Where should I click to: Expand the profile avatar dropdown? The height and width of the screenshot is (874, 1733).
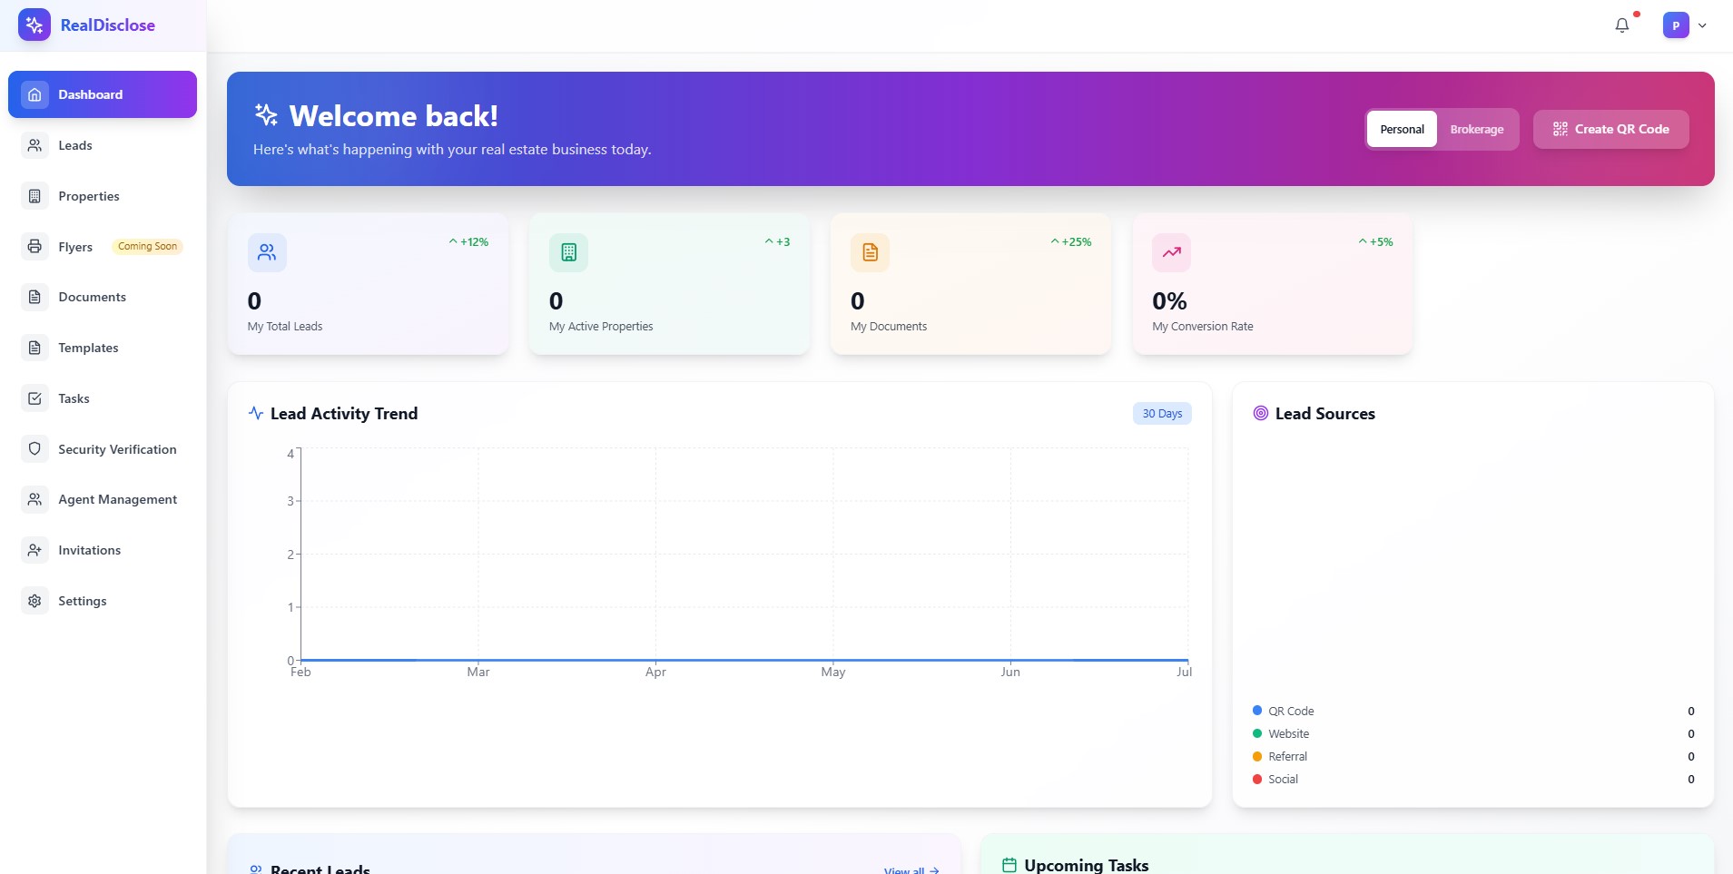(1685, 25)
